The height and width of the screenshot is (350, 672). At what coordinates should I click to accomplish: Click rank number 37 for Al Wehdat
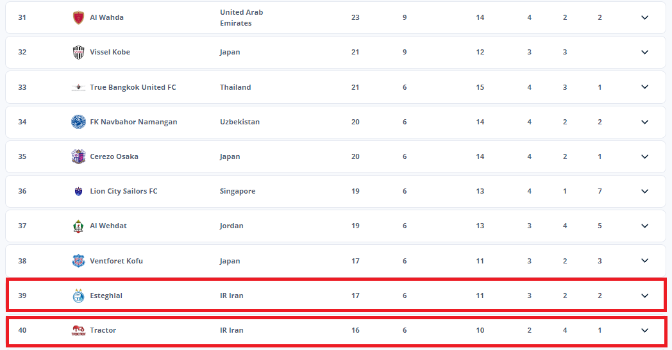22,226
